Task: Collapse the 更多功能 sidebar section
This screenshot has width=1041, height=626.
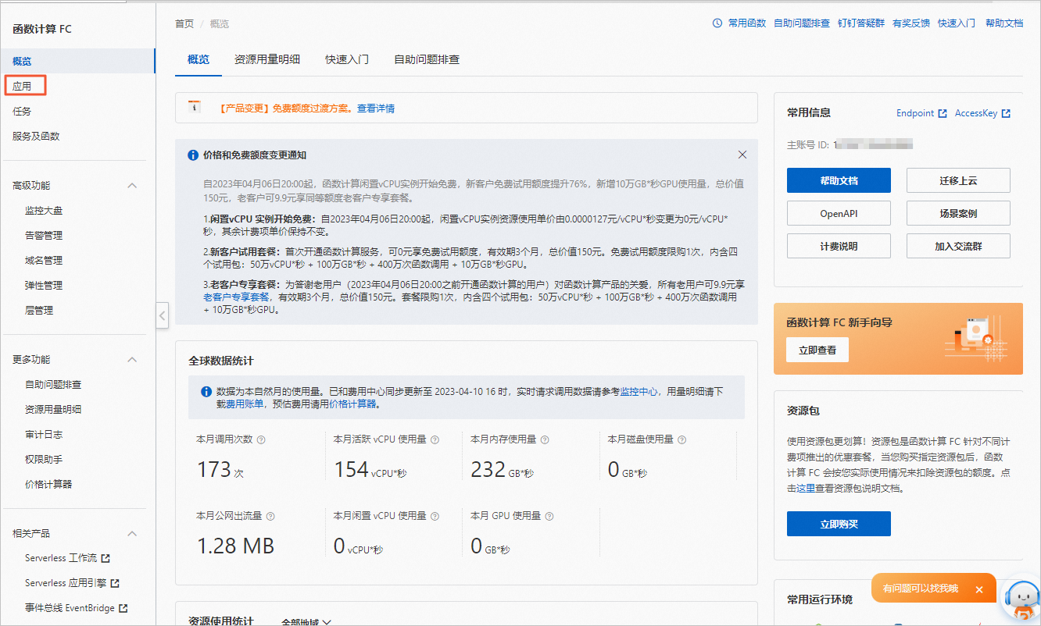Action: [x=132, y=360]
